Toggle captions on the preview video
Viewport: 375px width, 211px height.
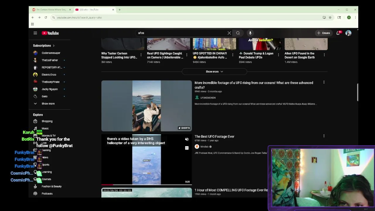(187, 148)
